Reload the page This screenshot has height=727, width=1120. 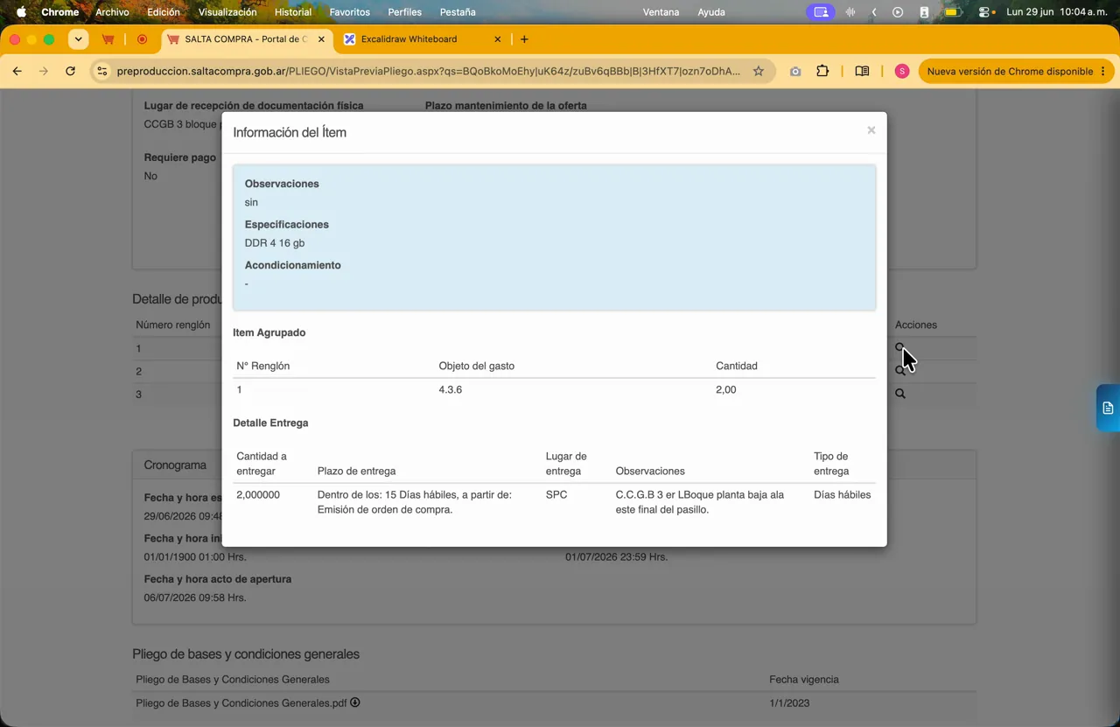(70, 71)
